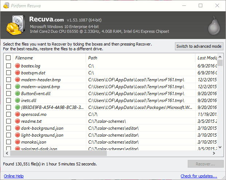226x180 pixels.
Task: Click red status dot for openscad.mo
Action: click(17, 114)
